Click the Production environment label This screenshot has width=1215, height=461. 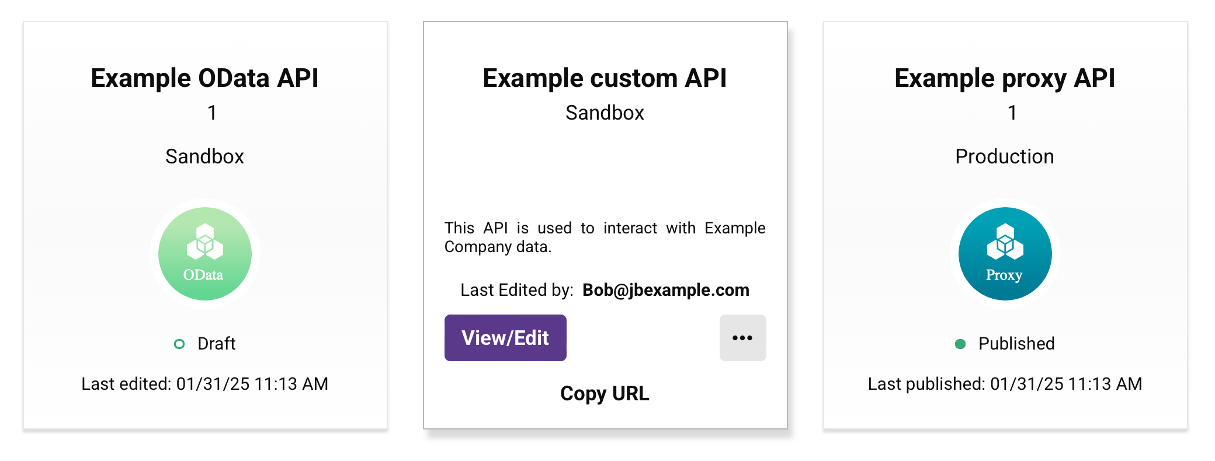point(1005,156)
